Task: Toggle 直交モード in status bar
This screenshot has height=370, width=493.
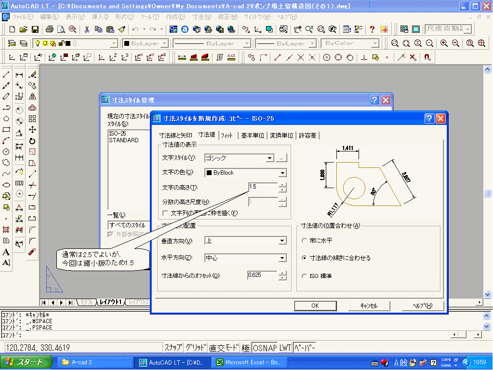Action: [x=224, y=348]
